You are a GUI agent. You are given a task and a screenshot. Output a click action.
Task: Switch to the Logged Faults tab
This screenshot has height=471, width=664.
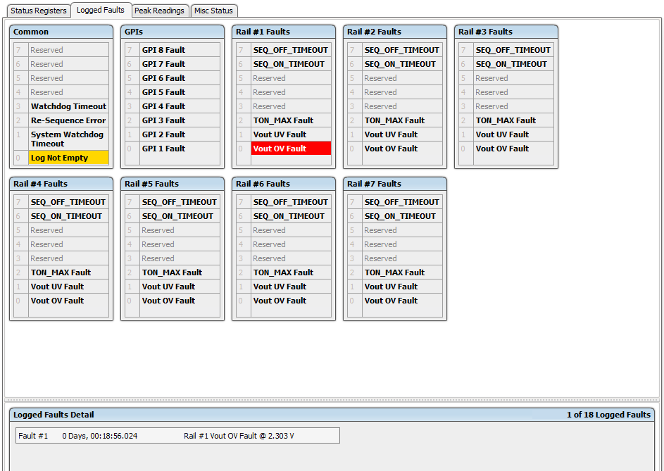[x=100, y=11]
